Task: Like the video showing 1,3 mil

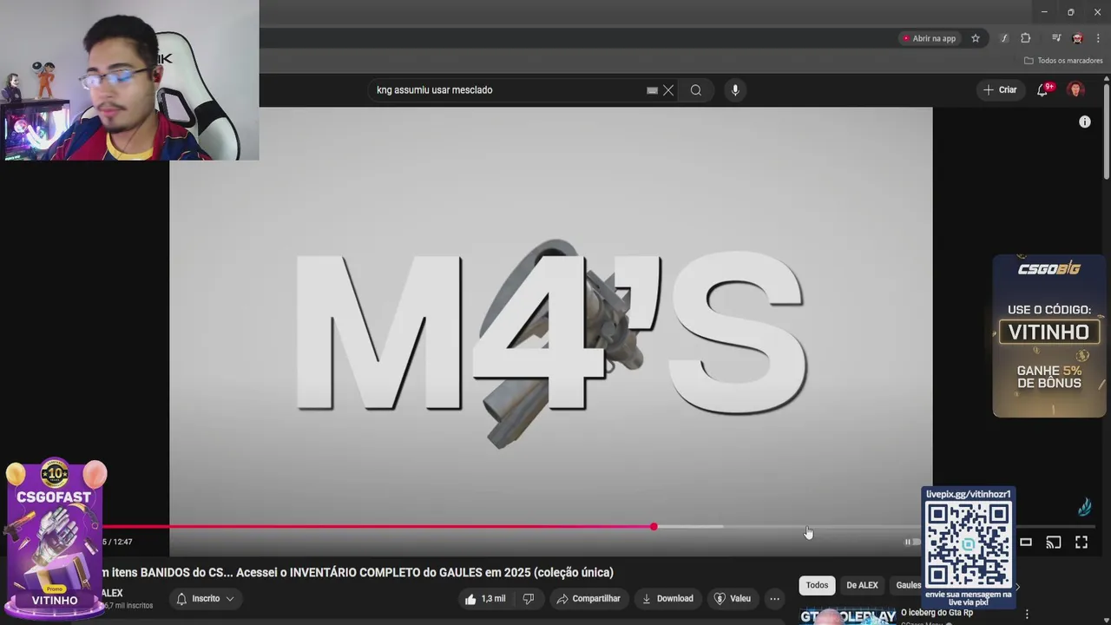Action: pyautogui.click(x=484, y=599)
